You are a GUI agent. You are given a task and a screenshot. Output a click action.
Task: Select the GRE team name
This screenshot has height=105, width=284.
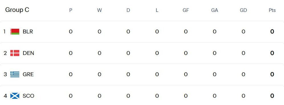pos(28,74)
